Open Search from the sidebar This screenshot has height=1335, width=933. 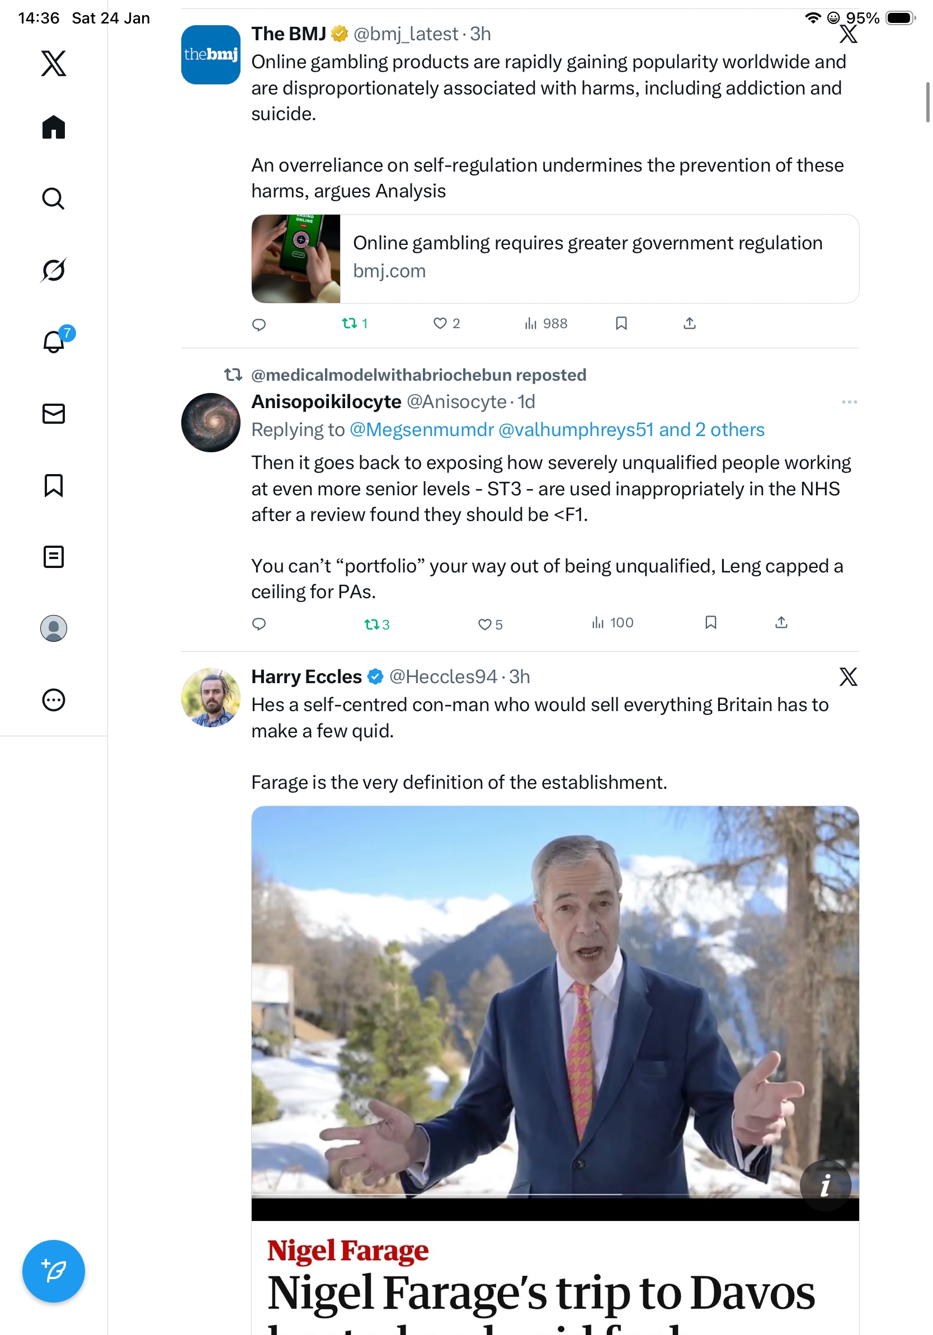[x=54, y=198]
